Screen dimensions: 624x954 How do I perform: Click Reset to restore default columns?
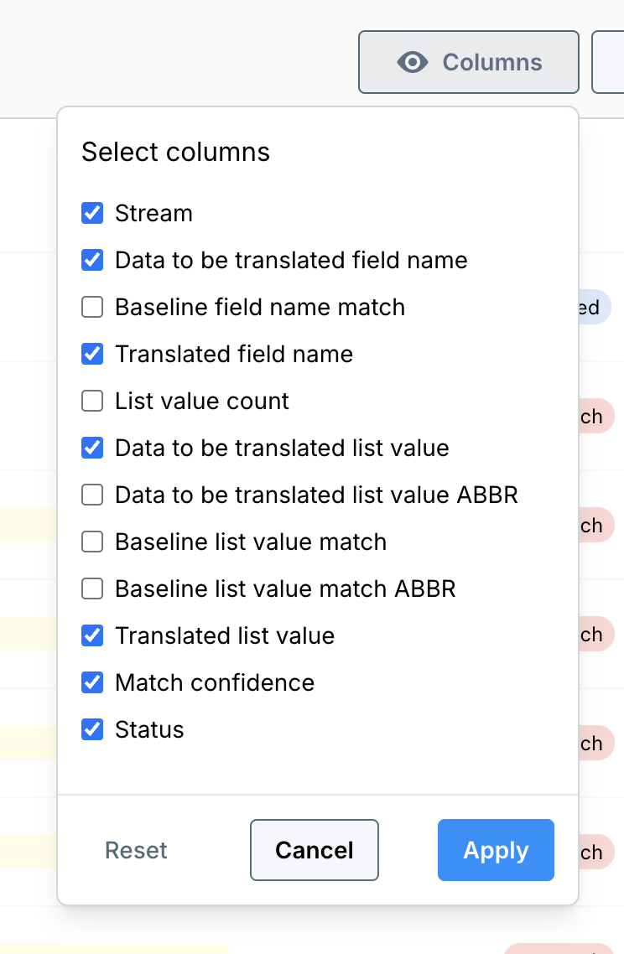click(x=135, y=850)
